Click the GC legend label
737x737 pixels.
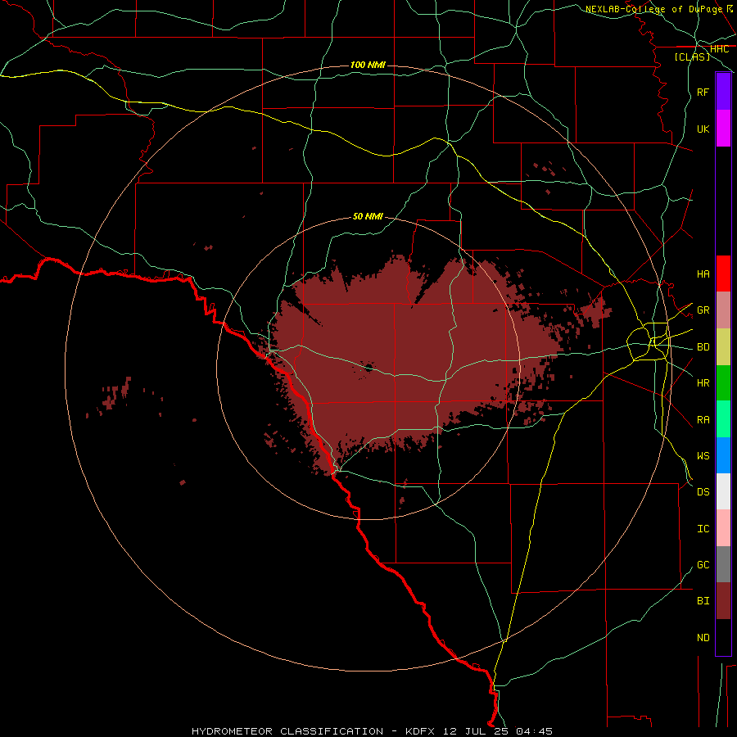(703, 564)
